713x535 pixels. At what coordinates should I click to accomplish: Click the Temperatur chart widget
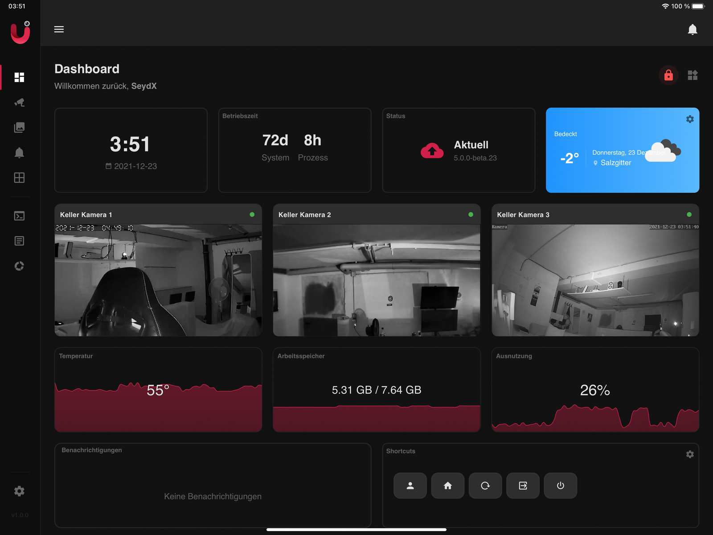pos(158,390)
